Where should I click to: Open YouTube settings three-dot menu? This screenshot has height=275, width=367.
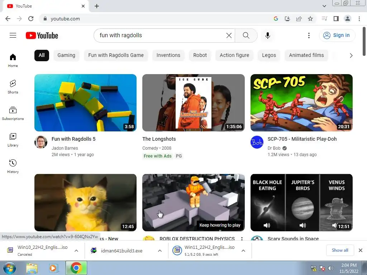pos(309,35)
